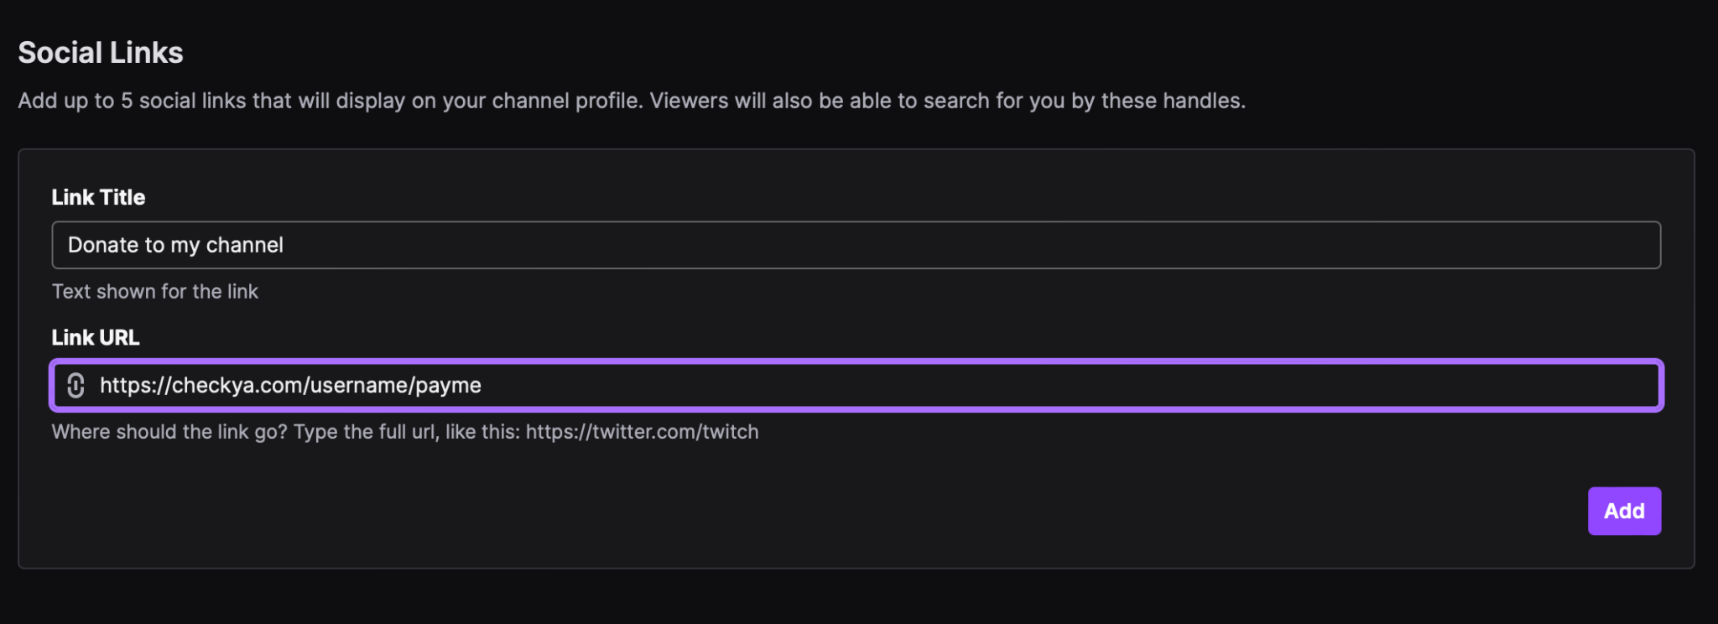The height and width of the screenshot is (624, 1718).
Task: Click Add to save the social link
Action: pyautogui.click(x=1623, y=510)
